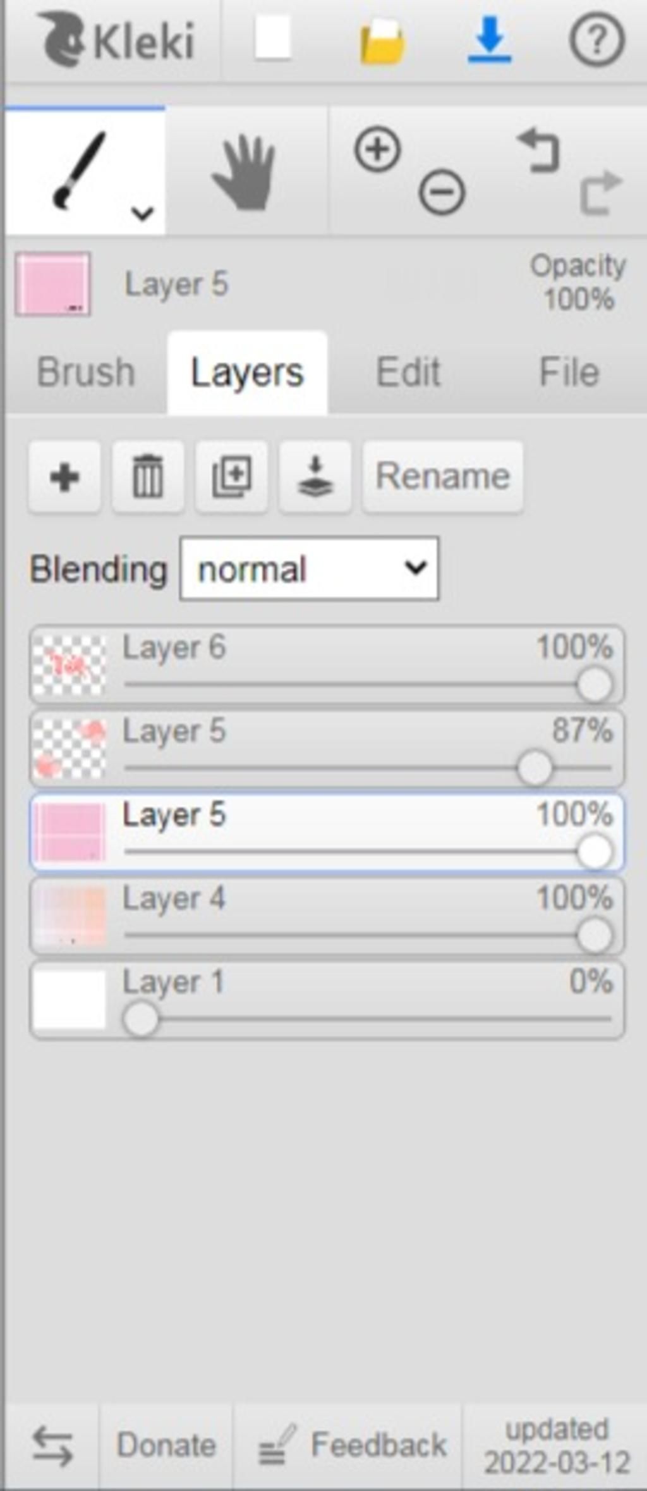Click the redo arrow icon
Screen dimensions: 647x1491
point(600,192)
